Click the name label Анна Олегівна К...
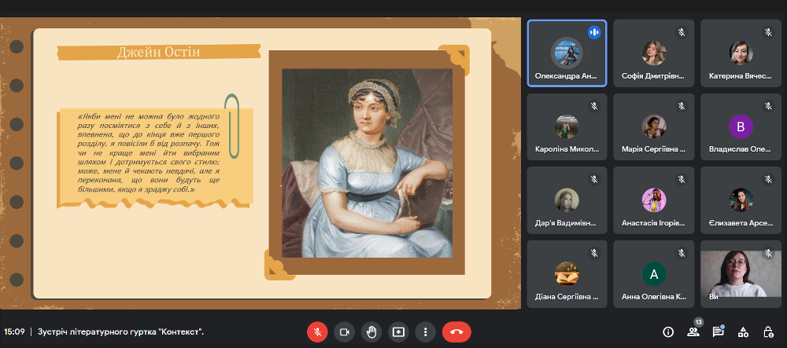The height and width of the screenshot is (348, 787). 653,296
